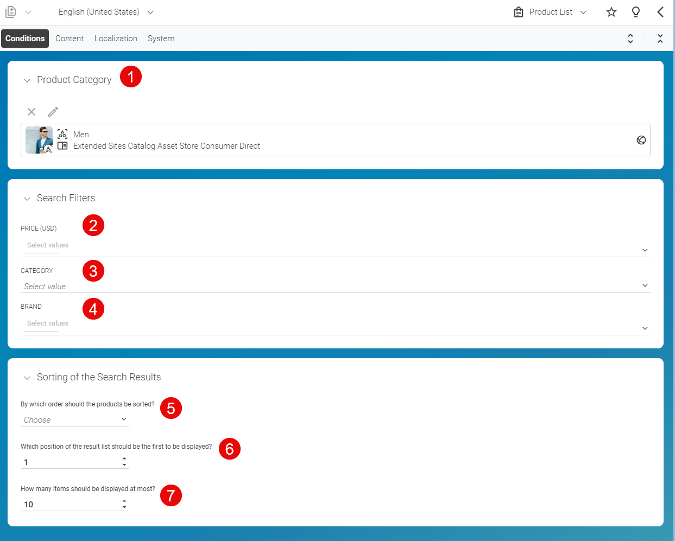
Task: Open the Localization tab
Action: (x=116, y=38)
